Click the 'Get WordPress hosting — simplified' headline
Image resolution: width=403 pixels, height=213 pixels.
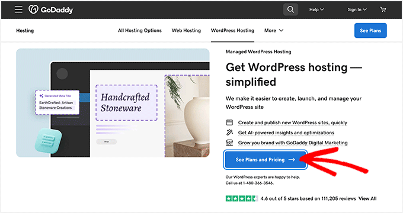point(294,75)
